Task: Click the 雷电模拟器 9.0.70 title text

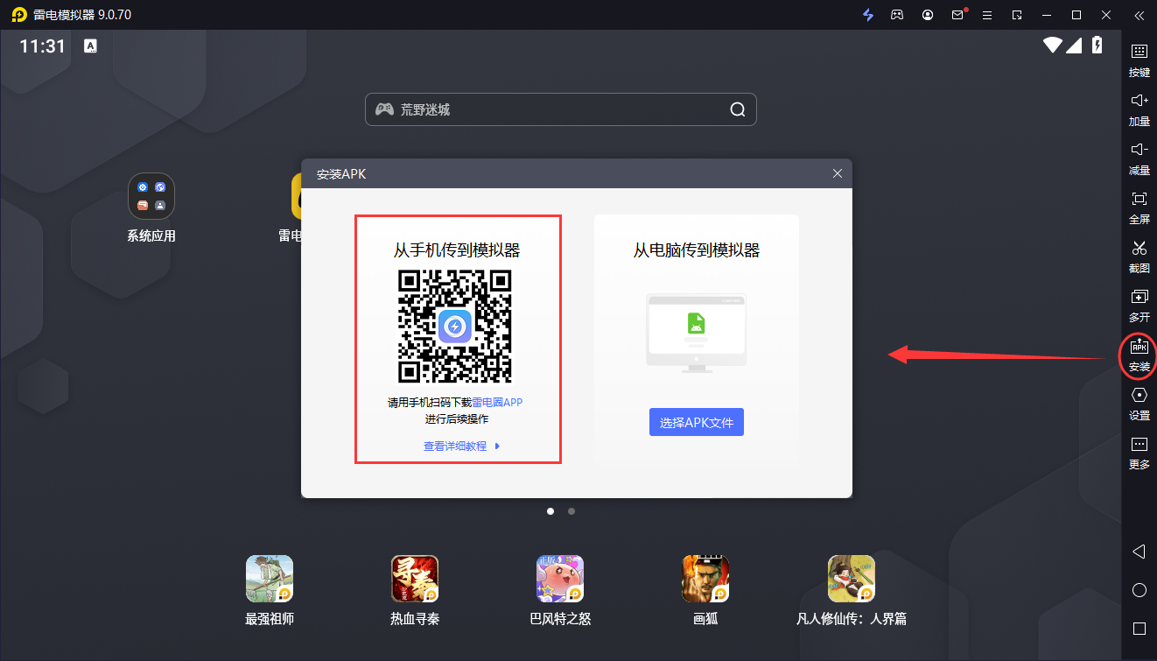Action: pyautogui.click(x=81, y=15)
